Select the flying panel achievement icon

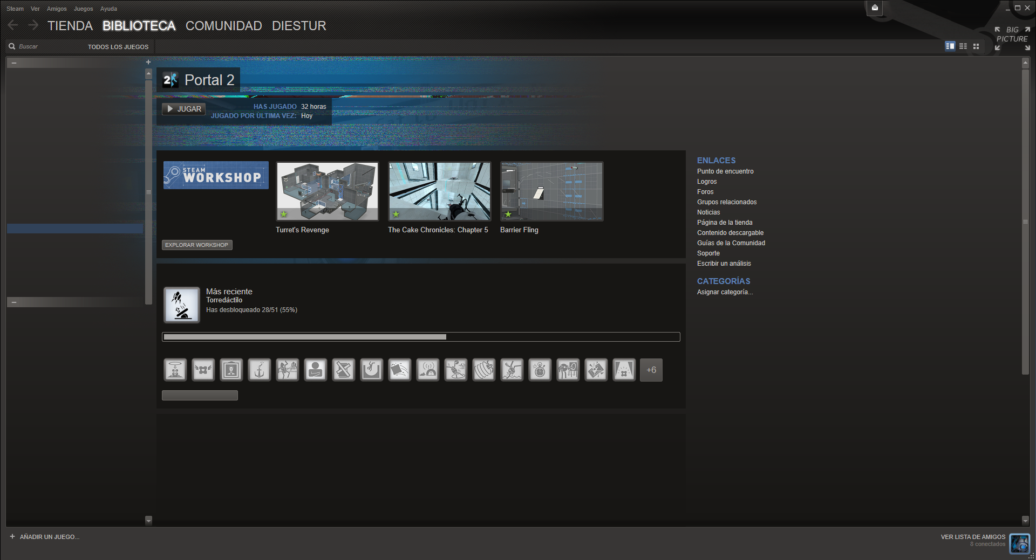400,370
